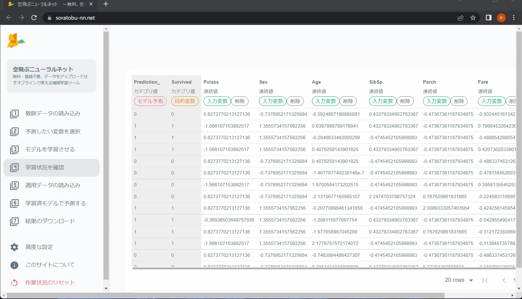Toggle 入力変数 for the Pclass column
Image resolution: width=522 pixels, height=299 pixels.
click(217, 101)
